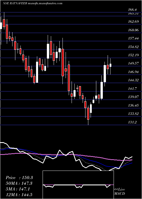
Task: Click the 5MA : 147.1 readout
Action: pos(18,189)
